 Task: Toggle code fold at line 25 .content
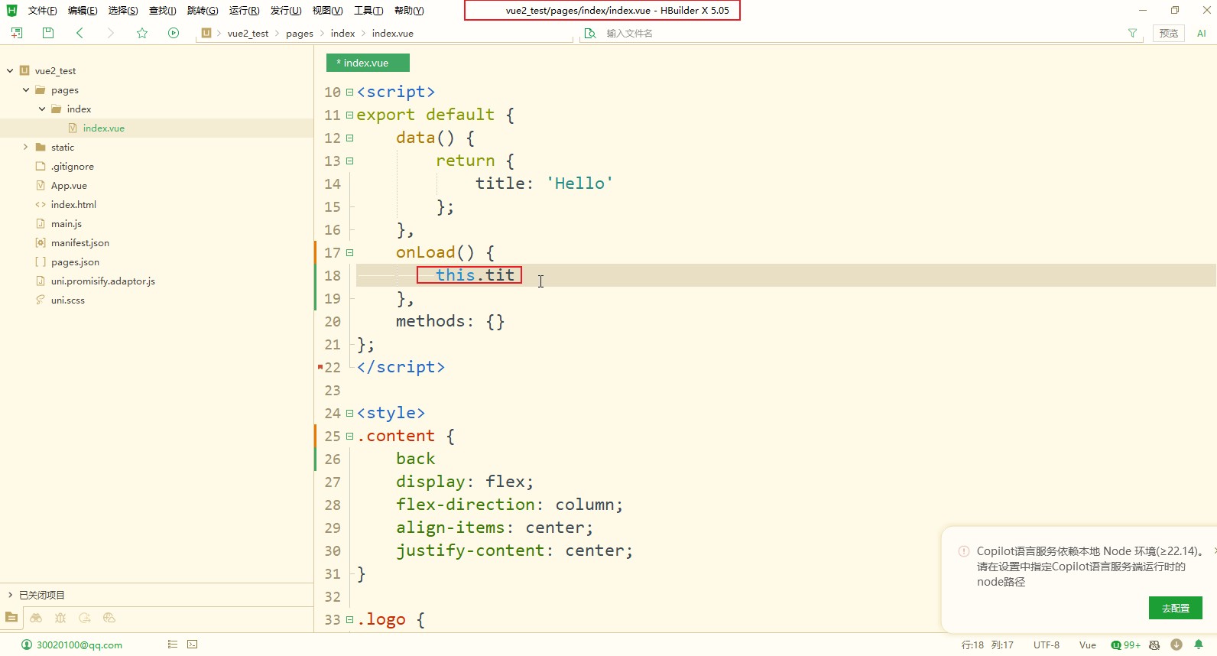(x=349, y=436)
